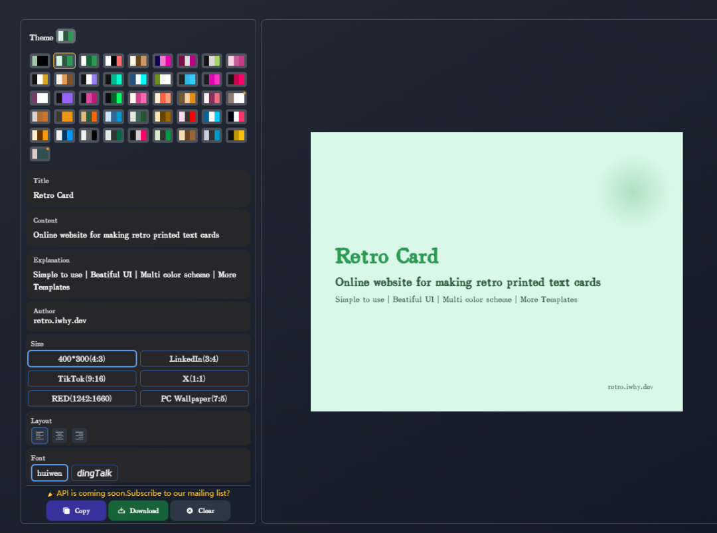Viewport: 717px width, 533px height.
Task: Open the mailing list subscription link
Action: click(143, 493)
